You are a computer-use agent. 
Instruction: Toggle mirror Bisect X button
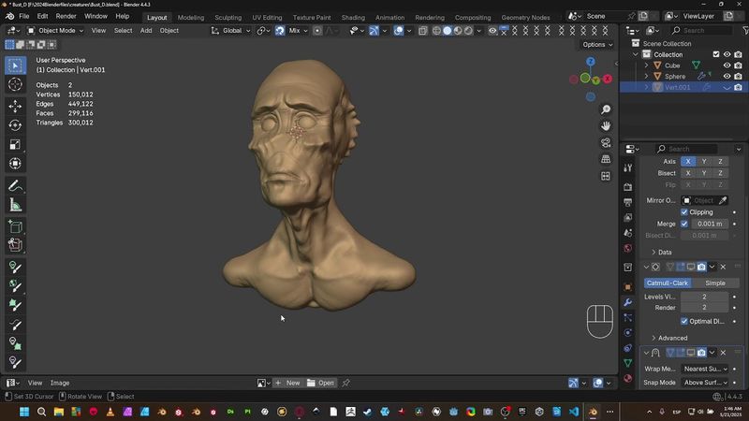[x=688, y=173]
